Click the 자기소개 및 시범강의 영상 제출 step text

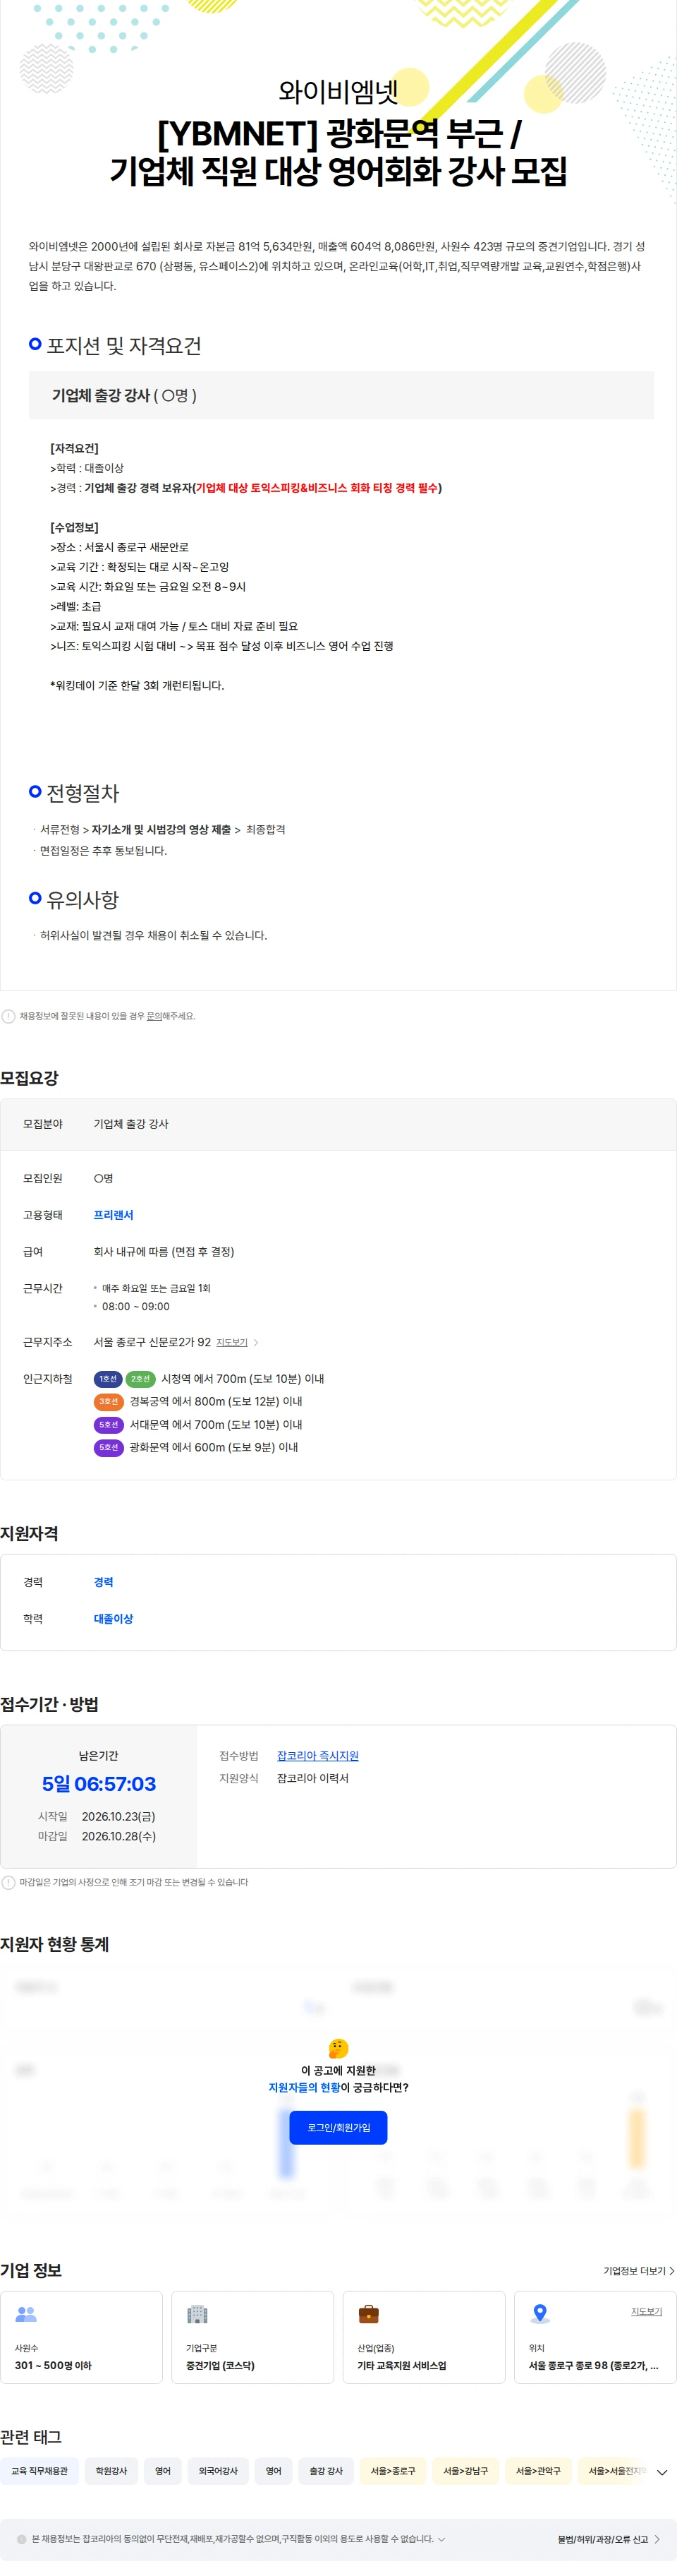click(x=161, y=829)
